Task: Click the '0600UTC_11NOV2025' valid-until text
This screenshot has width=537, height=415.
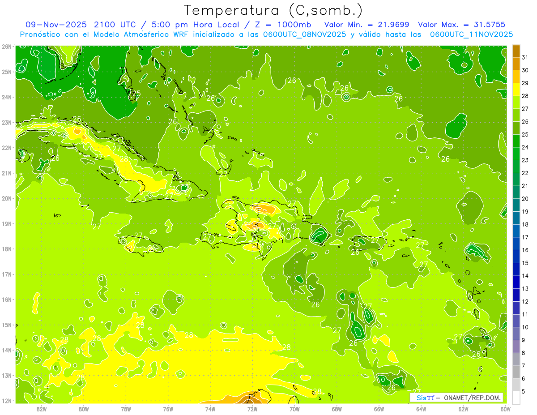Action: click(x=471, y=34)
